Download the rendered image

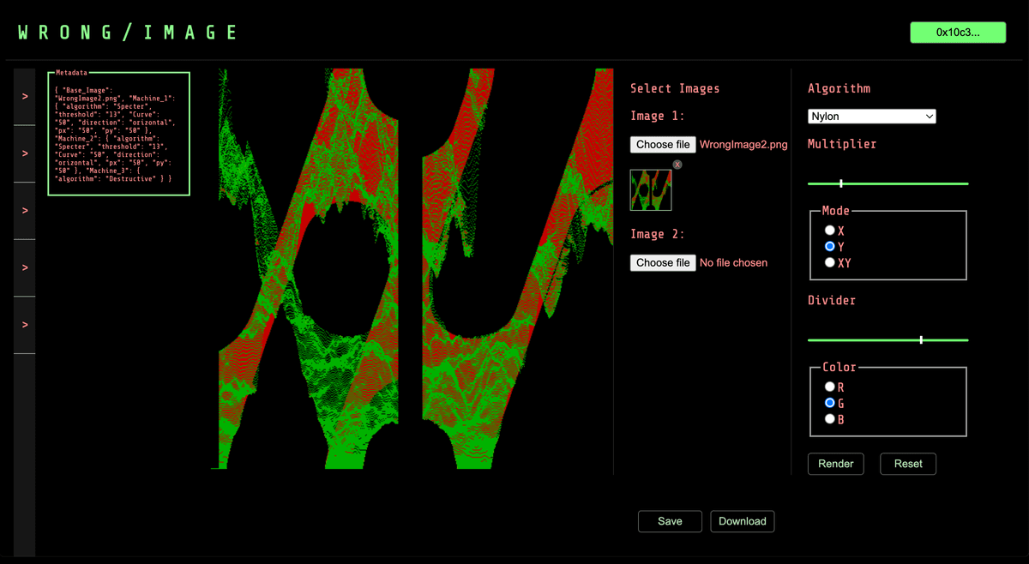(743, 521)
